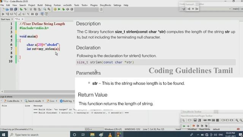Viewport: 243px width, 137px height.
Task: Click the Stop debugger icon
Action: click(x=36, y=14)
